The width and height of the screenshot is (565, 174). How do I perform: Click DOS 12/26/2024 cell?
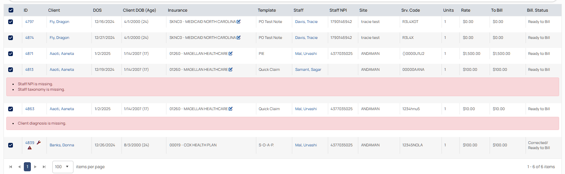(x=104, y=145)
